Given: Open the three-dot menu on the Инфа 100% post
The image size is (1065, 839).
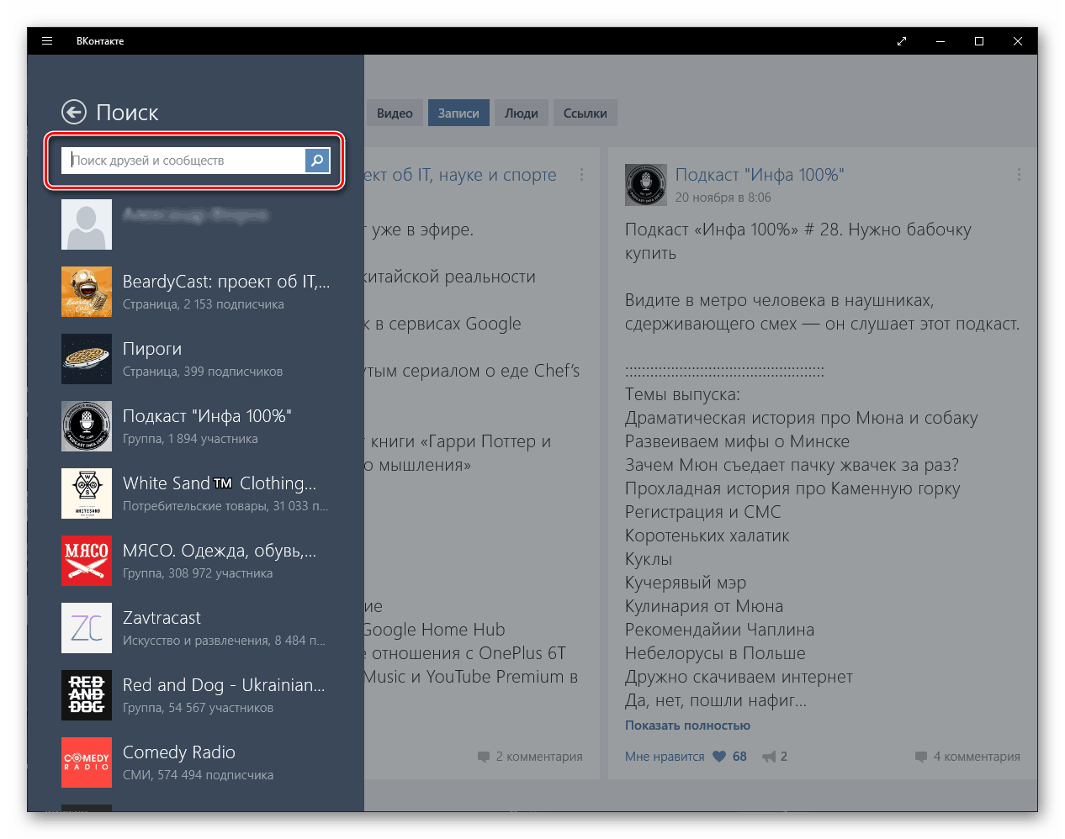Looking at the screenshot, I should click(x=1019, y=175).
